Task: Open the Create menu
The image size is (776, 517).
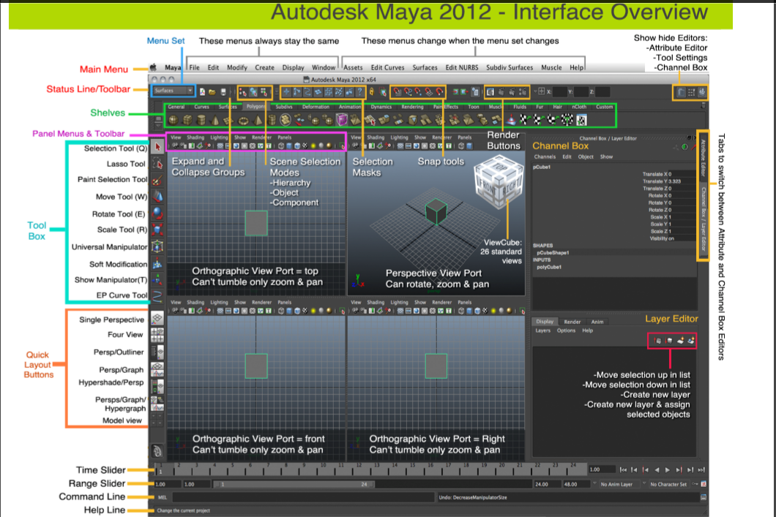Action: tap(264, 68)
